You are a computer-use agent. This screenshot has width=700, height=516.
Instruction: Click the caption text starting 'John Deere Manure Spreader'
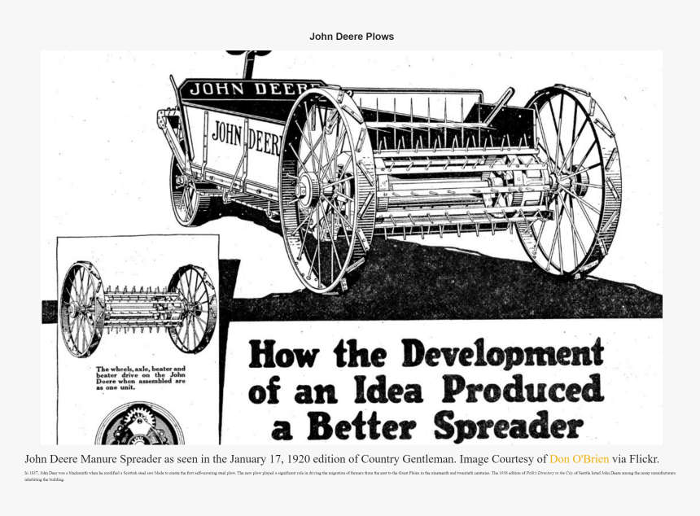342,459
